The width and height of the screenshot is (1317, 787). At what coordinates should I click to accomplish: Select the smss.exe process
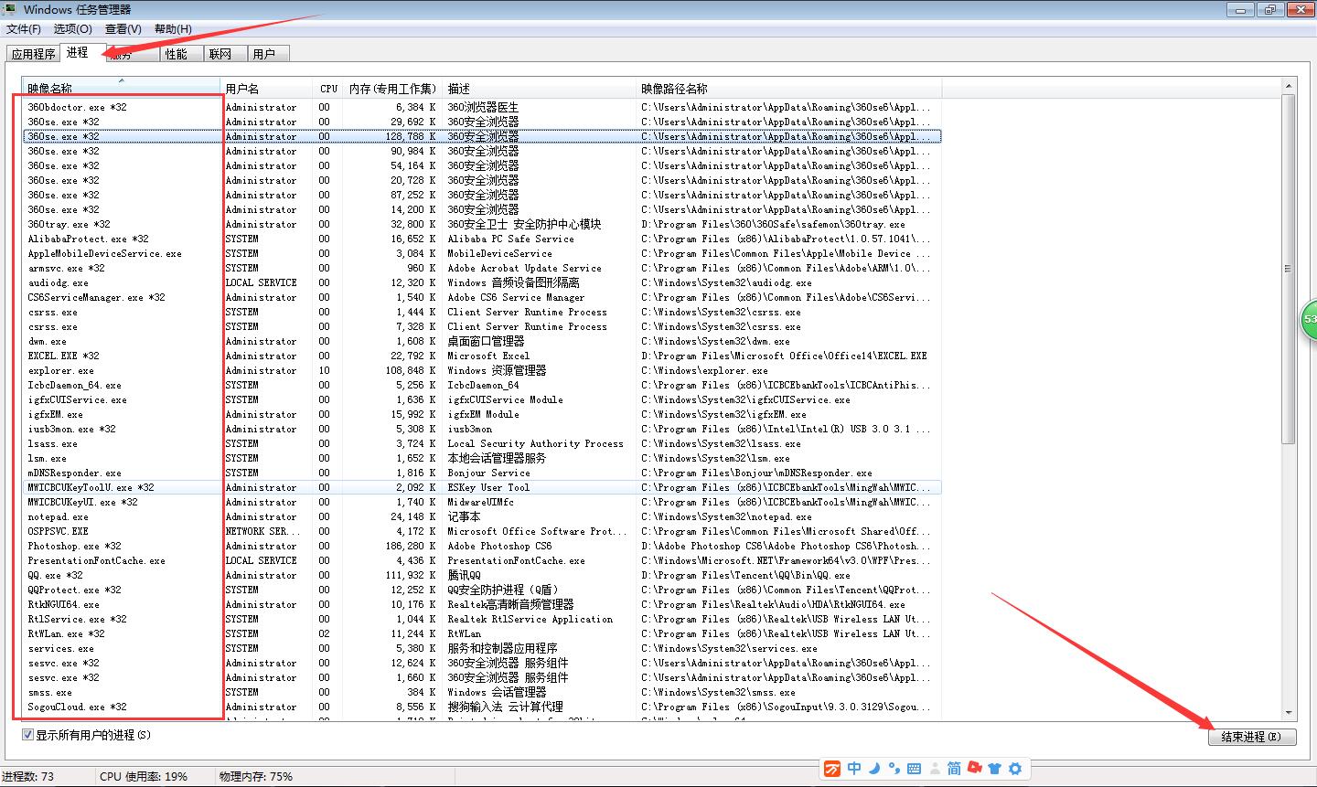pyautogui.click(x=482, y=692)
